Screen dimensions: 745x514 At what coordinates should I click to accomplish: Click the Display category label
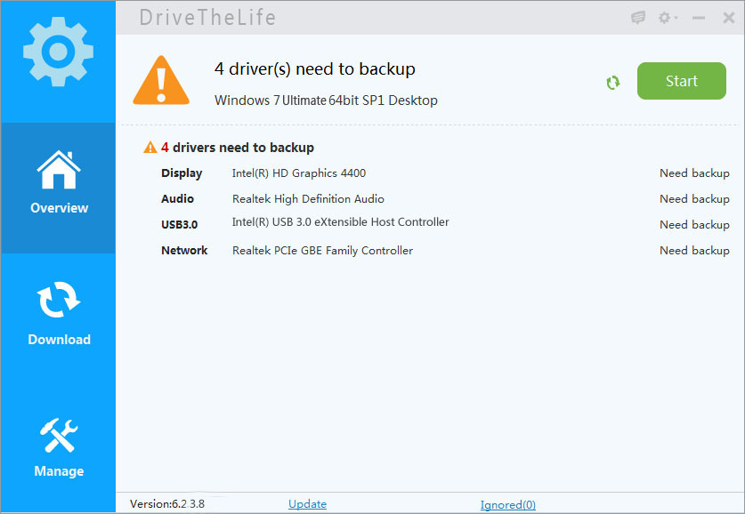click(x=182, y=173)
